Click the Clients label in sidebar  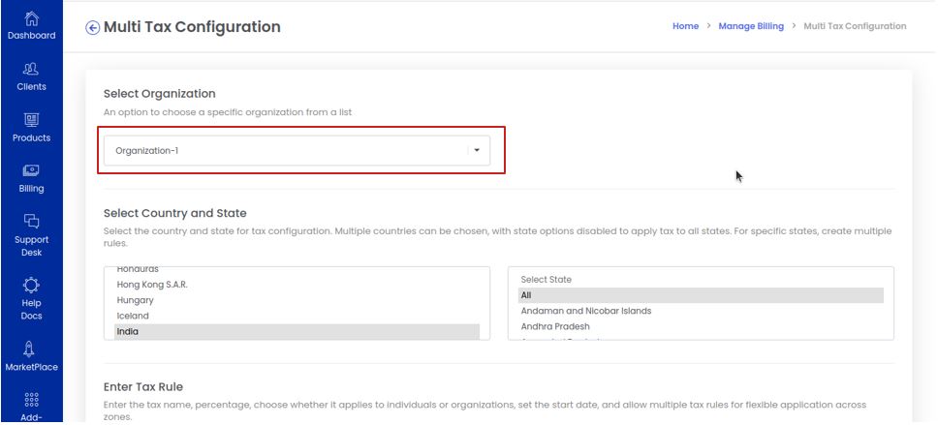31,87
